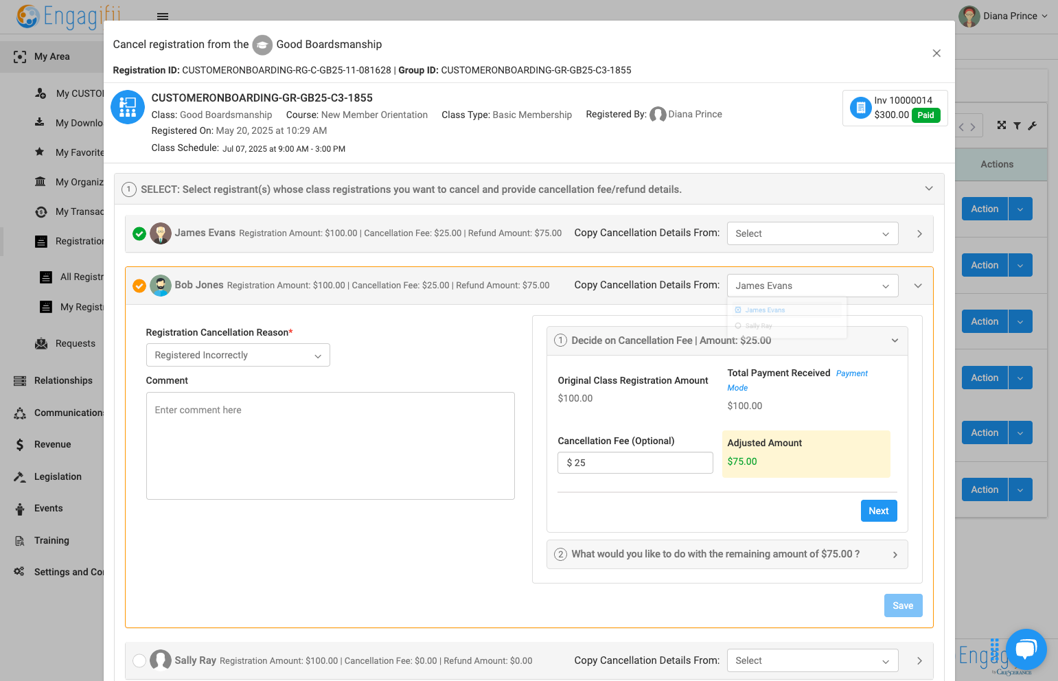Open Sally Ray copy details dropdown

click(x=813, y=660)
